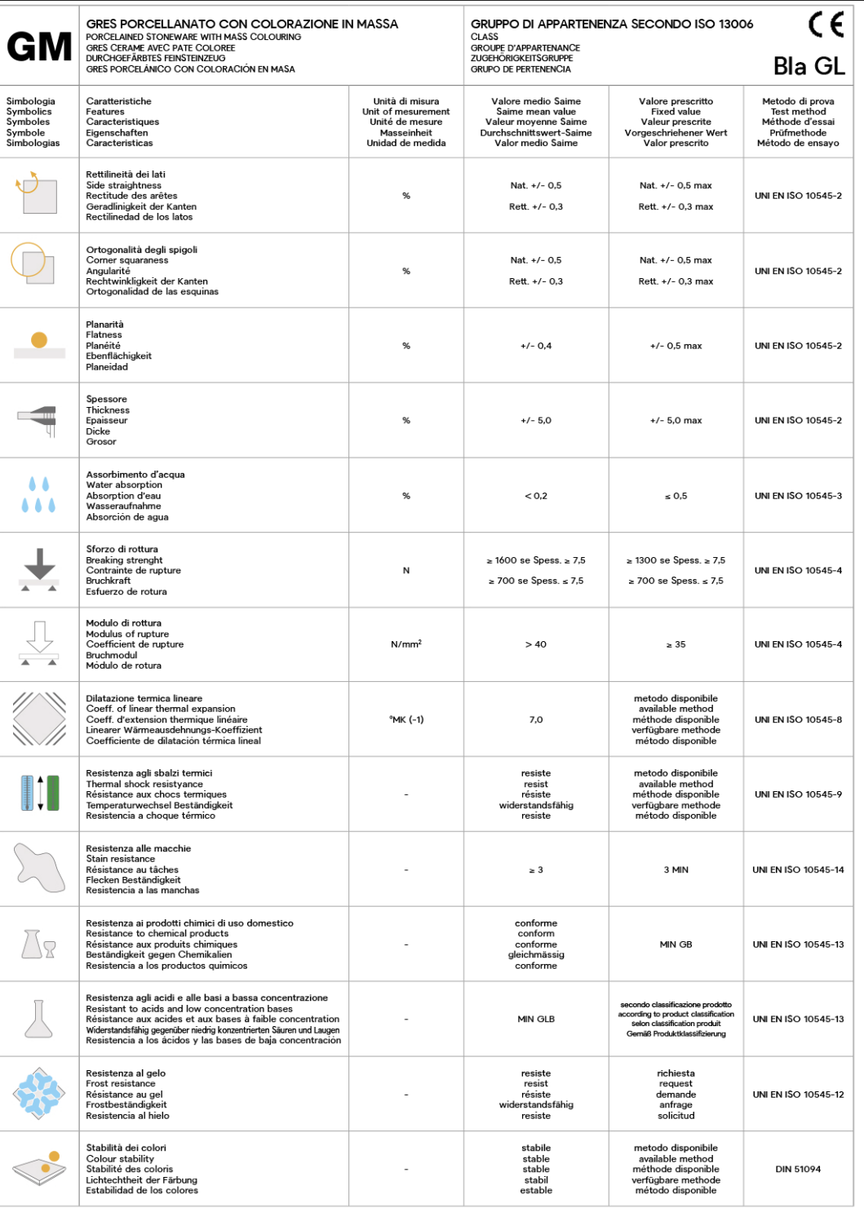Click the modulus of rupture outlined arrow icon
864x1221 pixels.
coord(39,644)
